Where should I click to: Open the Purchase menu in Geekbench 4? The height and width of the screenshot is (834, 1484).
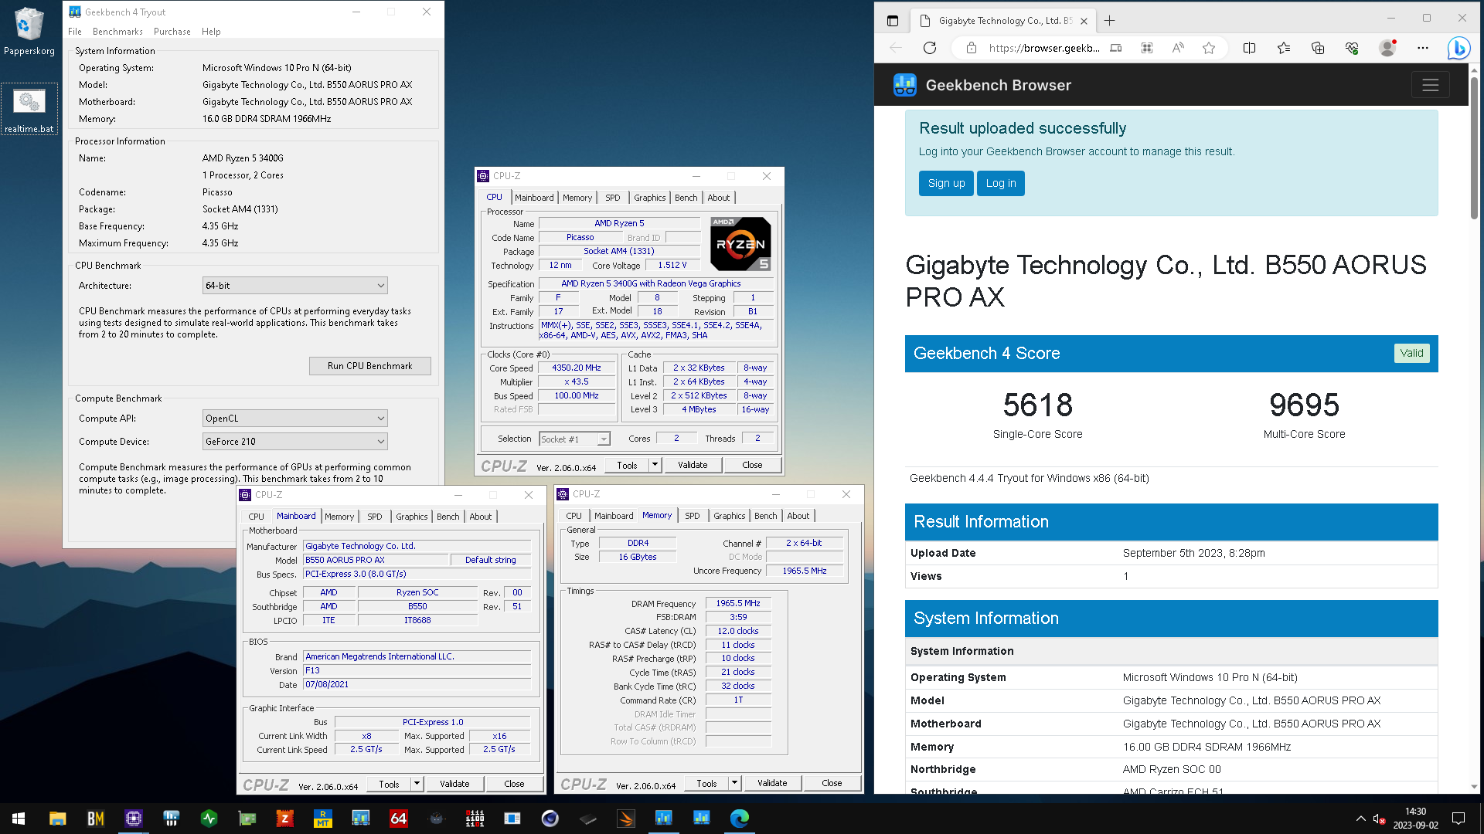tap(172, 32)
